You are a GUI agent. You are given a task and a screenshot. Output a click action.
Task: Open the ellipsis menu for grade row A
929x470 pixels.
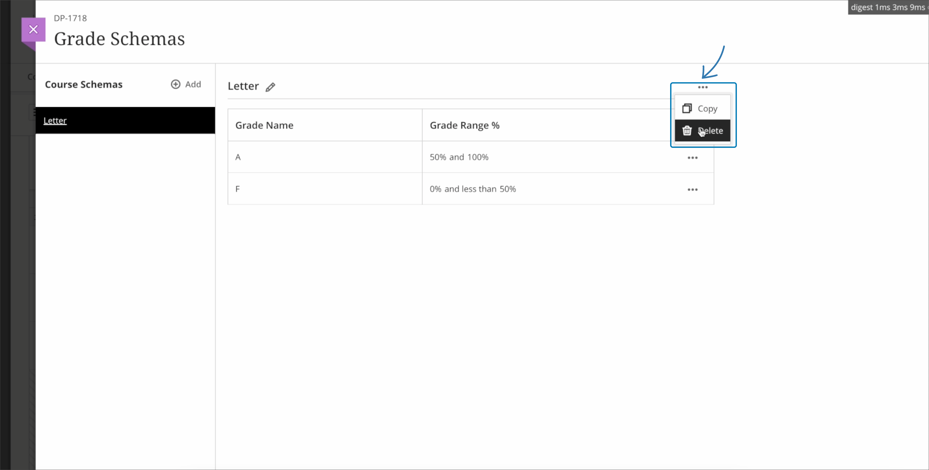coord(693,157)
